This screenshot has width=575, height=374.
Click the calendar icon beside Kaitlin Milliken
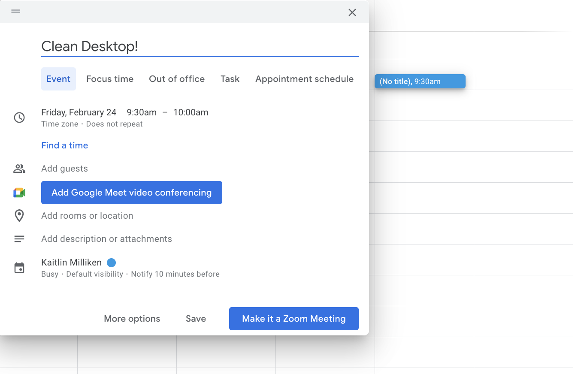(19, 268)
